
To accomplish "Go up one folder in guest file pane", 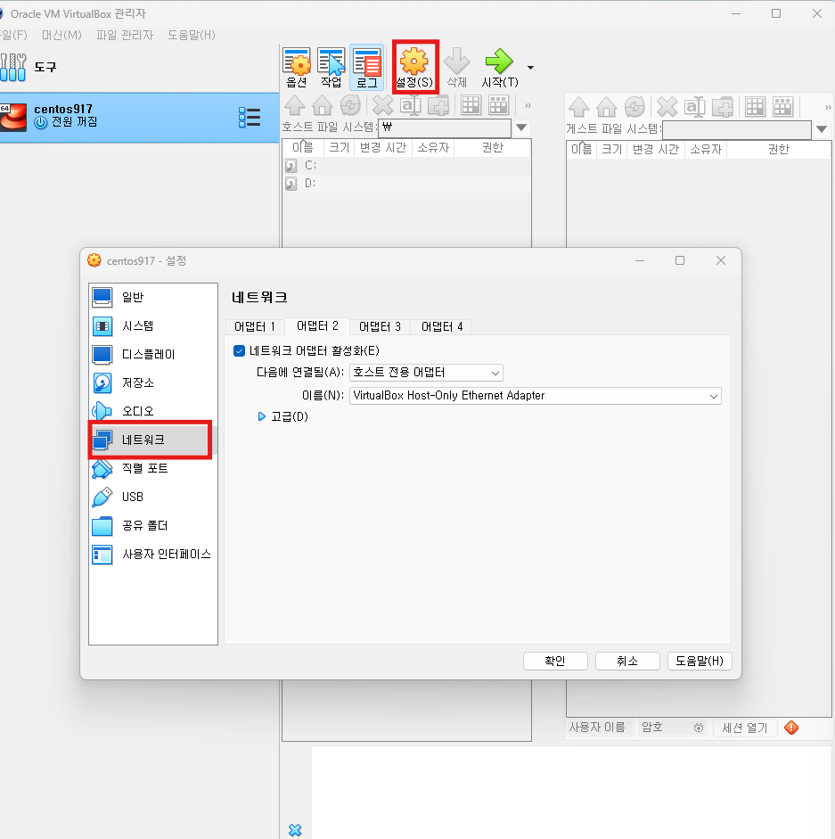I will pos(578,107).
